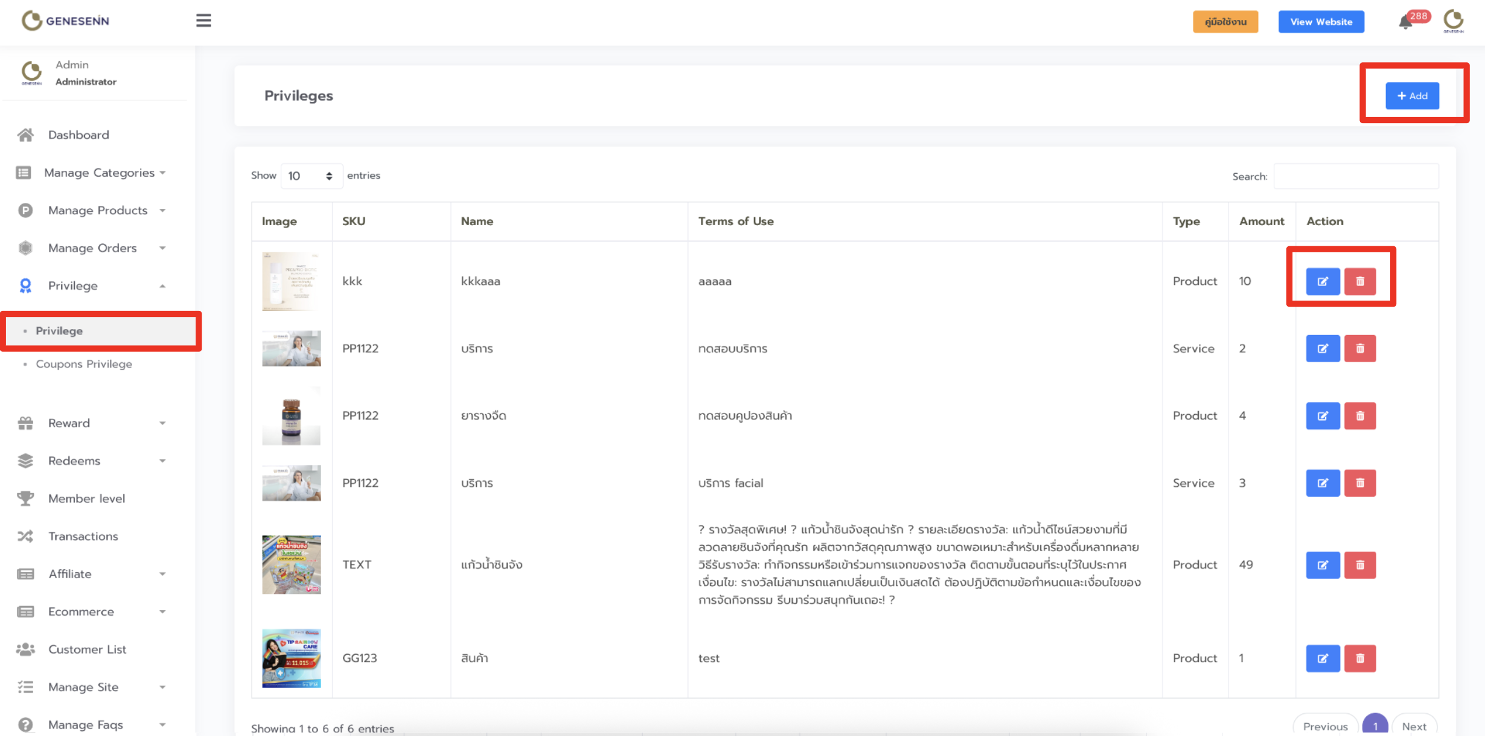Click the Dashboard home icon

pos(25,135)
